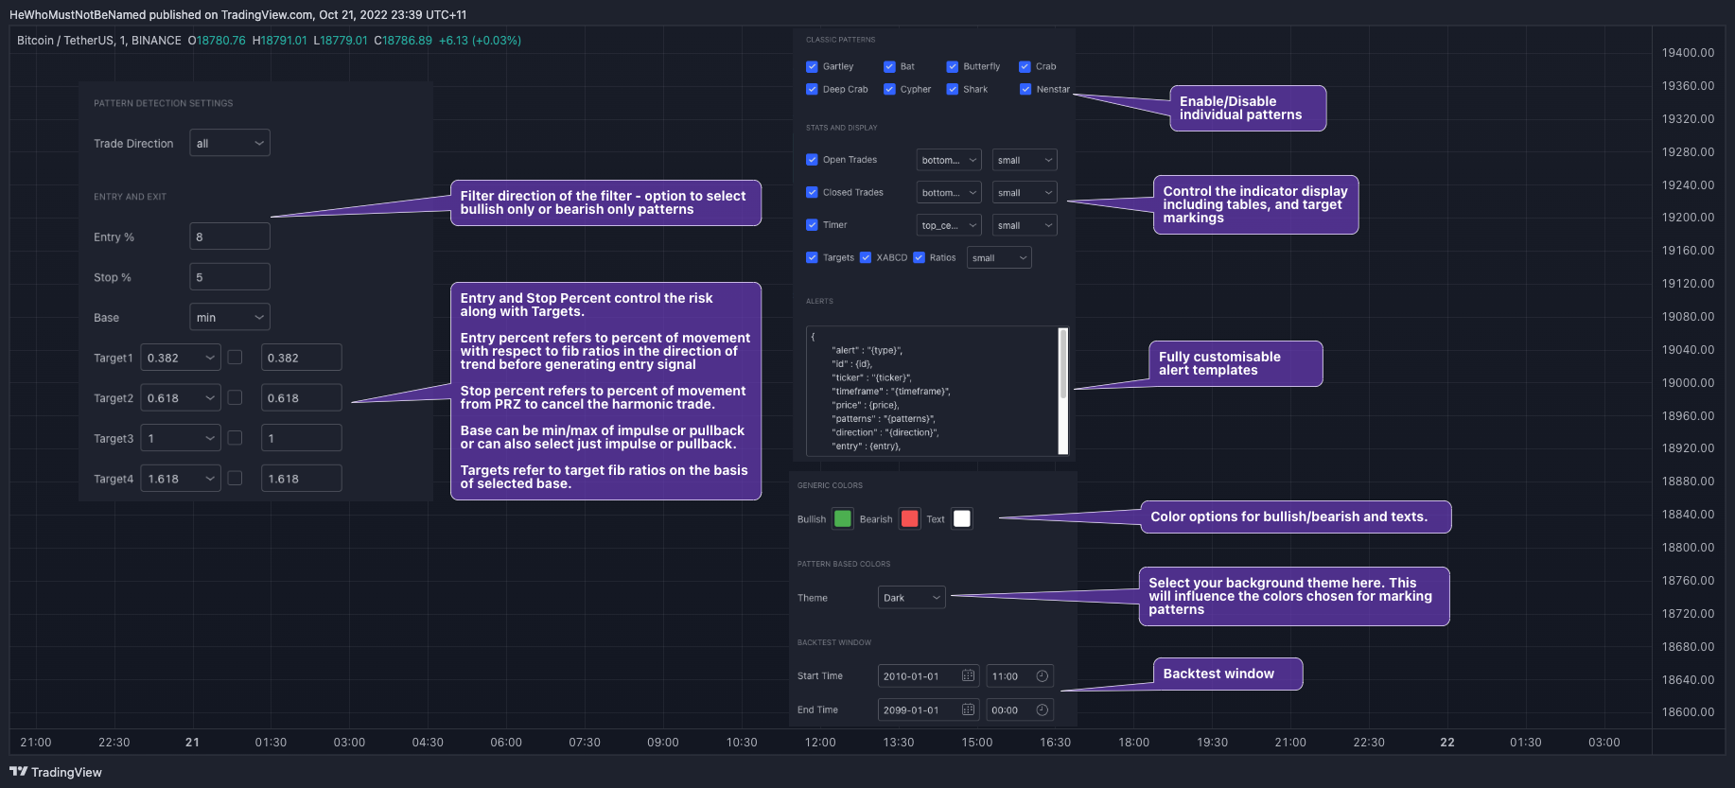Click the Start Time date field
Image resolution: width=1735 pixels, height=788 pixels.
(929, 676)
